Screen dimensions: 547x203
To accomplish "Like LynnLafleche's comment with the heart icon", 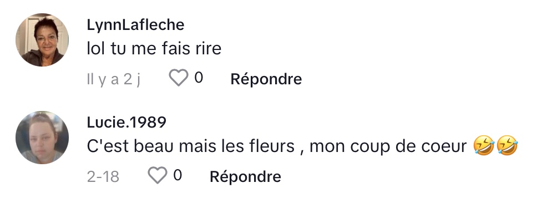I will 179,78.
